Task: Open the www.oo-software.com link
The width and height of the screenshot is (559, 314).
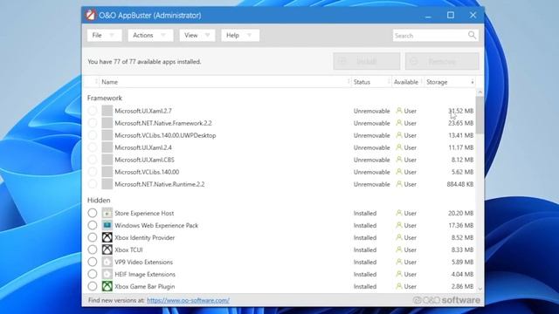Action: [x=189, y=300]
